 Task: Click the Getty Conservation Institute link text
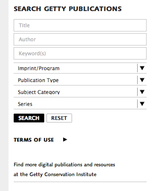63,174
